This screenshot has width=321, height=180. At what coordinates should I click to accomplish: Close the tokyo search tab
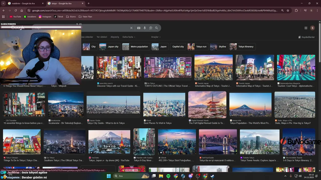pyautogui.click(x=83, y=3)
